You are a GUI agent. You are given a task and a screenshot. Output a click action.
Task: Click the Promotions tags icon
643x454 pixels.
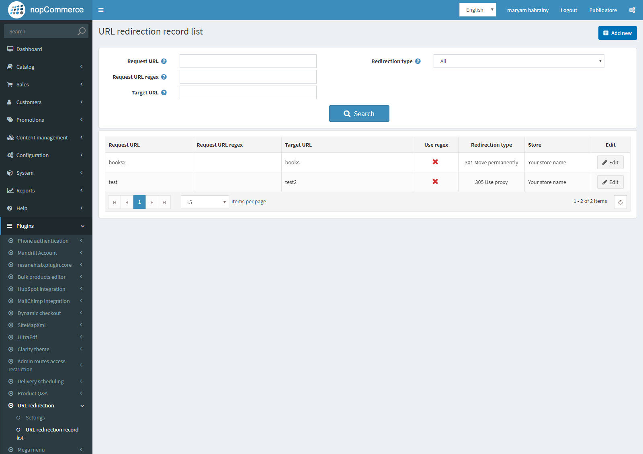pos(10,120)
